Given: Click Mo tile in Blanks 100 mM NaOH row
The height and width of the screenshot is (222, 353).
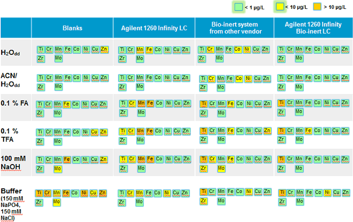Looking at the screenshot, I should 58,169.
